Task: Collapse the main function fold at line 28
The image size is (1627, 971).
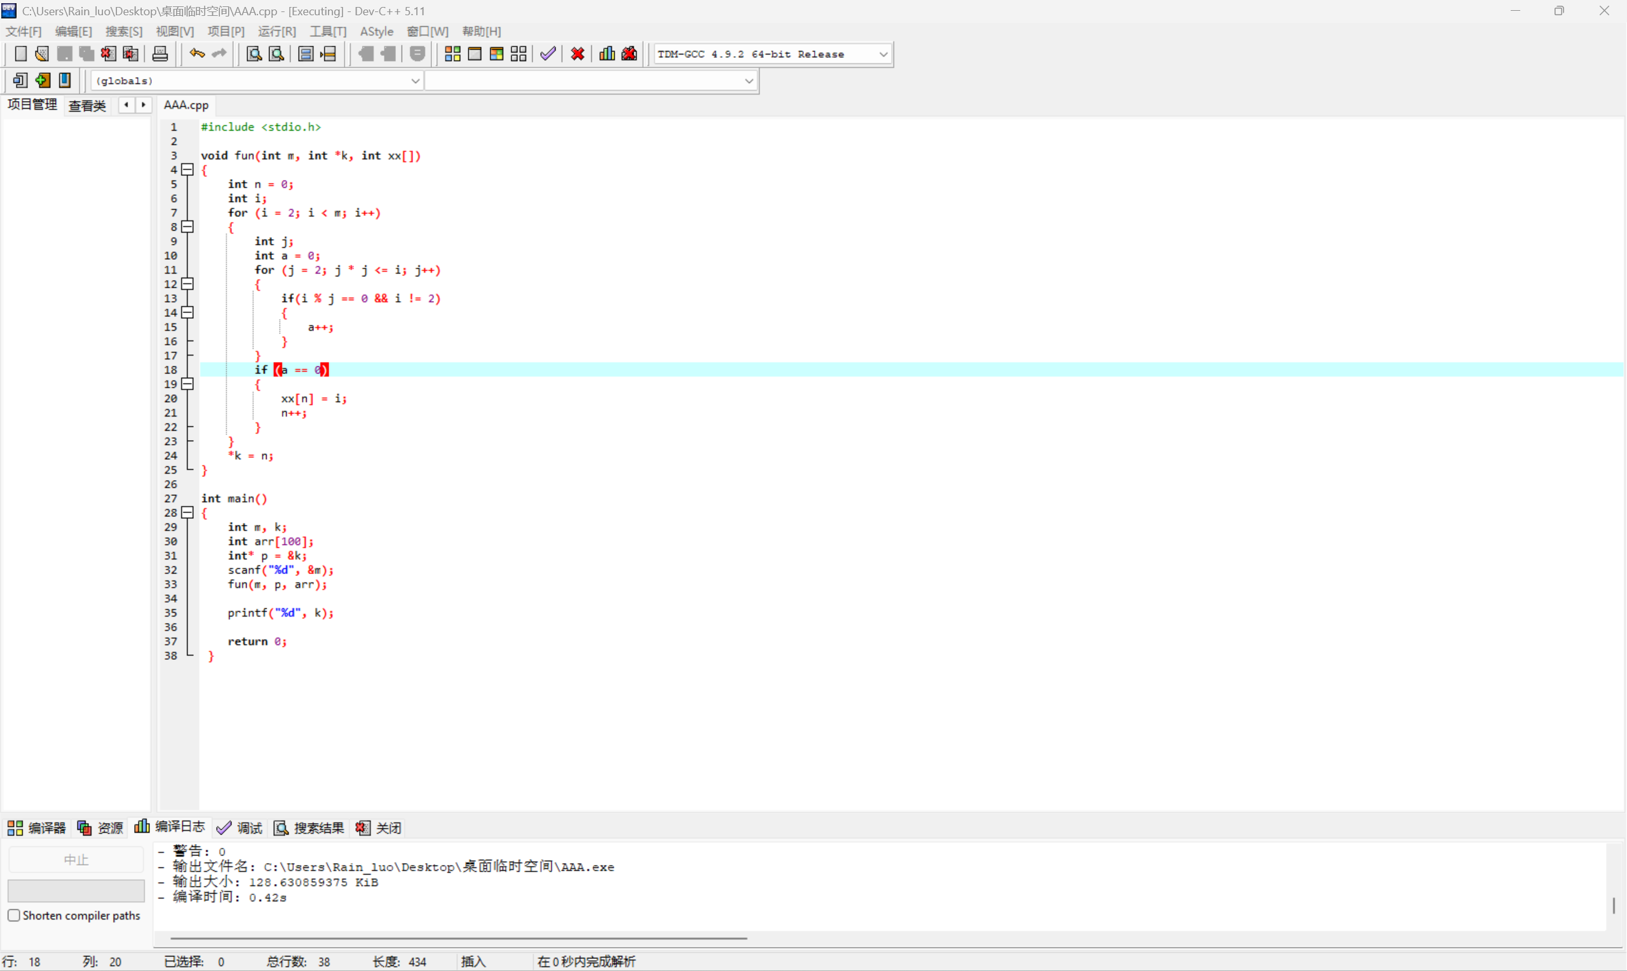Action: tap(188, 512)
